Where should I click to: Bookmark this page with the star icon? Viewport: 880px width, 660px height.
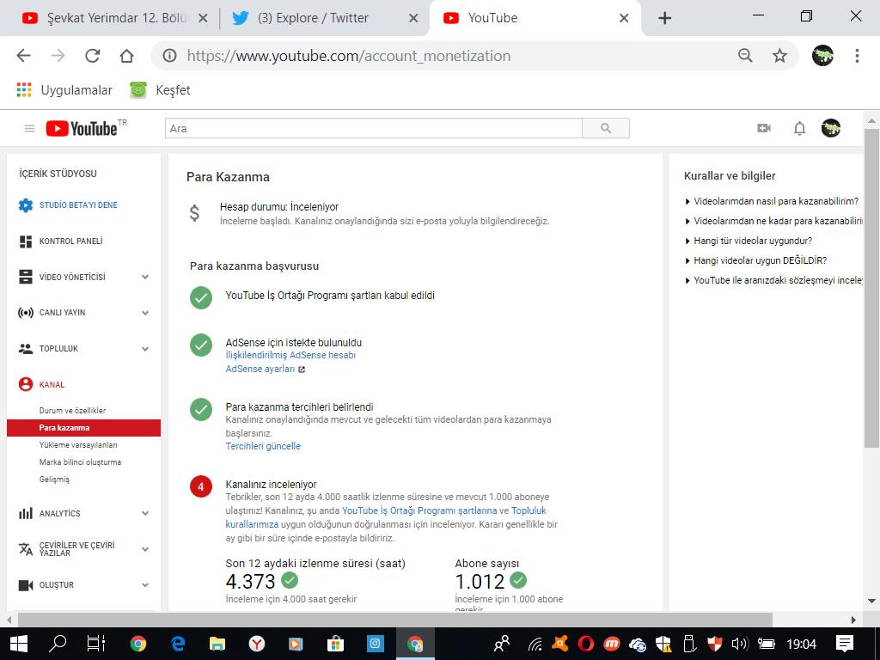[779, 56]
